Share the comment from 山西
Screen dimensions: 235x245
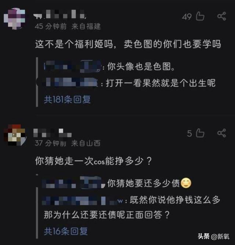221,133
